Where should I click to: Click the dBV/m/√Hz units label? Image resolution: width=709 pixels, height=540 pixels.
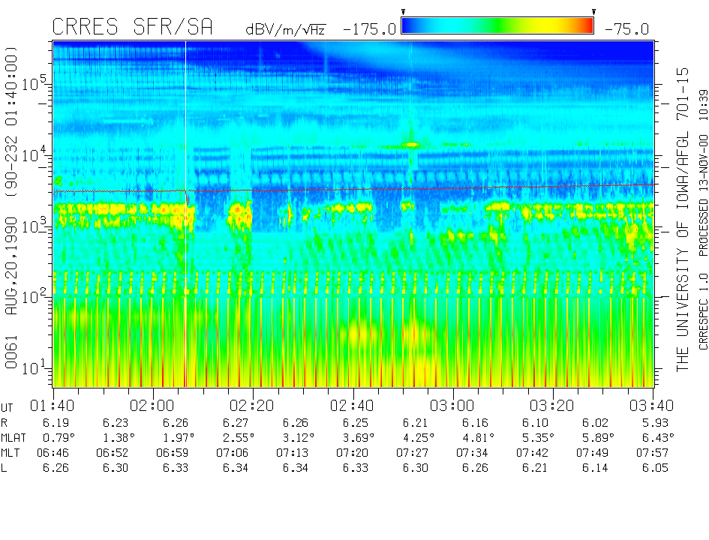pyautogui.click(x=285, y=29)
